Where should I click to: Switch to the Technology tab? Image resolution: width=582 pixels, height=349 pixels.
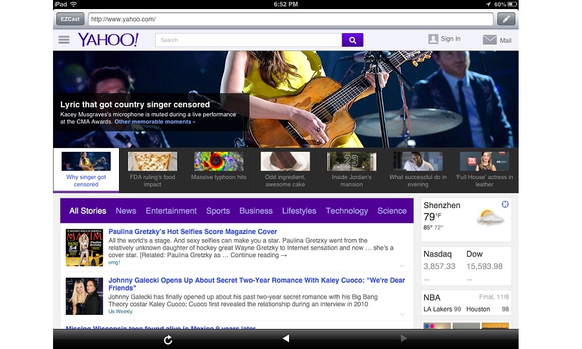pos(347,211)
